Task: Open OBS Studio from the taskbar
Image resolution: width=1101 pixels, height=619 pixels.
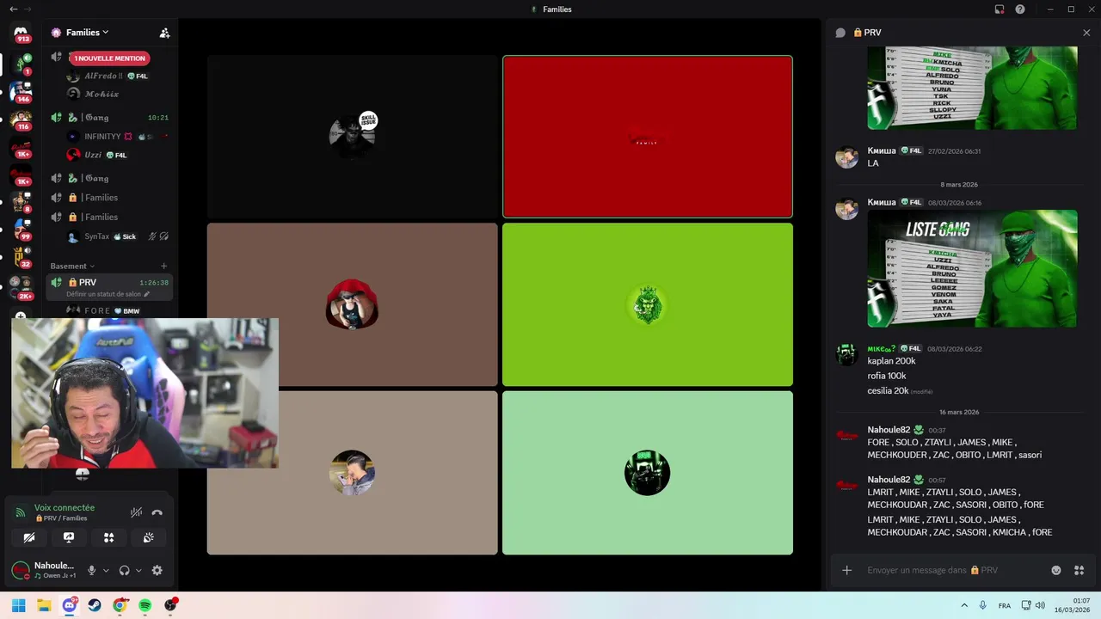Action: point(170,605)
